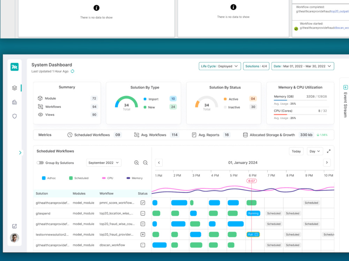The height and width of the screenshot is (261, 349).
Task: Click the Modules column header
Action: click(x=79, y=193)
